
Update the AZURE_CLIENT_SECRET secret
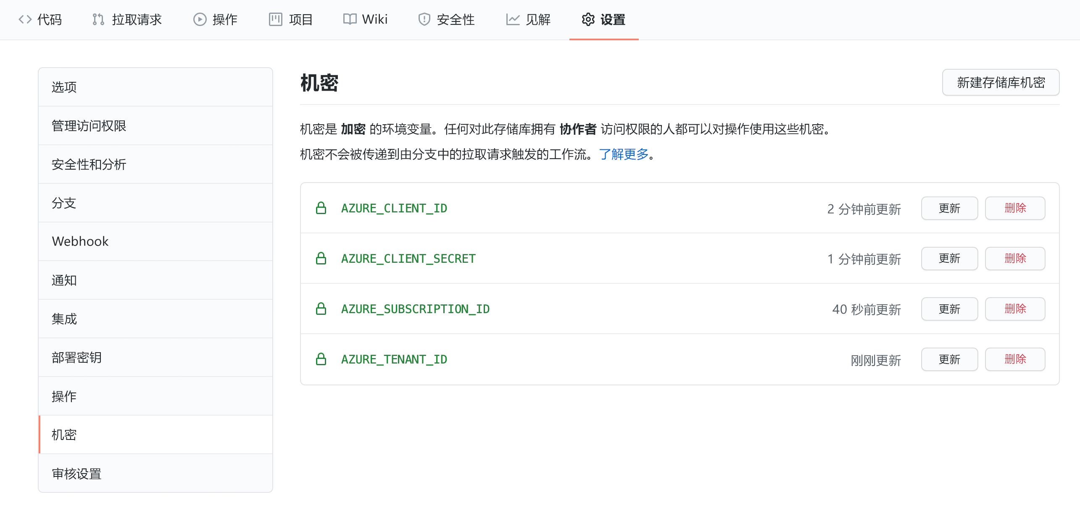pyautogui.click(x=949, y=259)
